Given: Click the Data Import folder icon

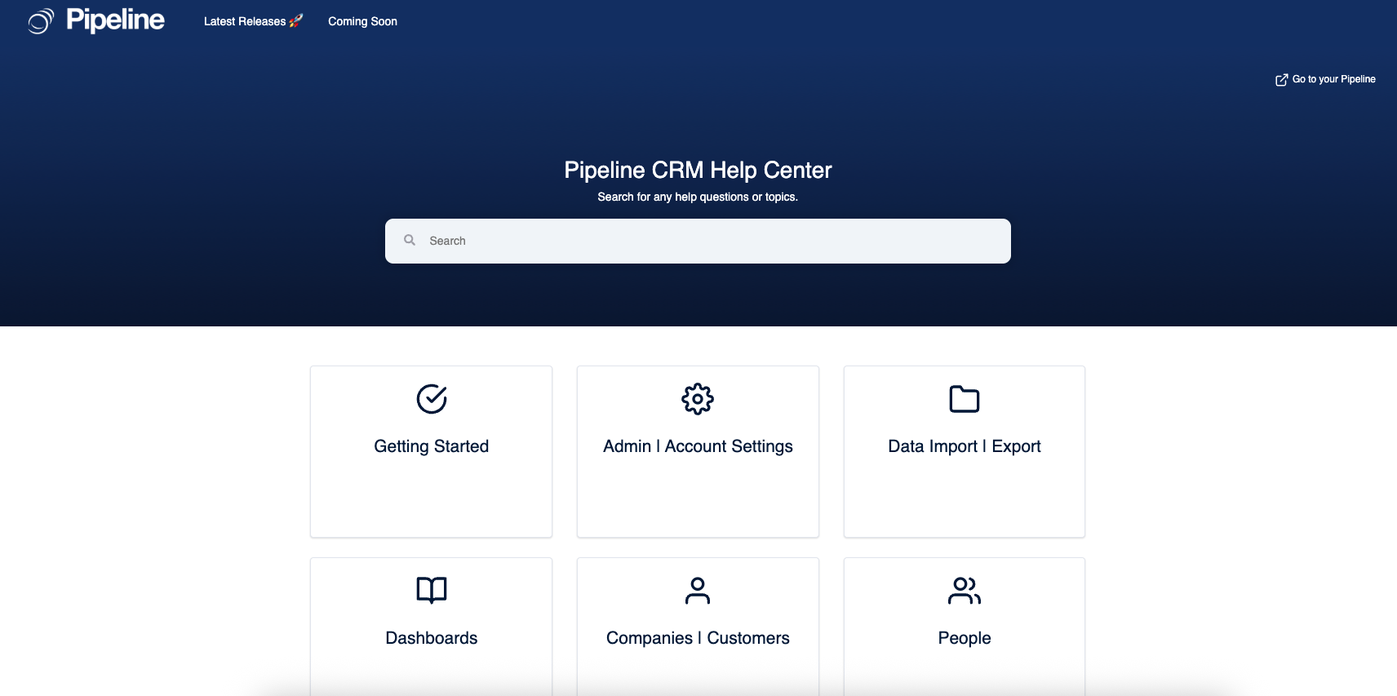Looking at the screenshot, I should click(965, 399).
